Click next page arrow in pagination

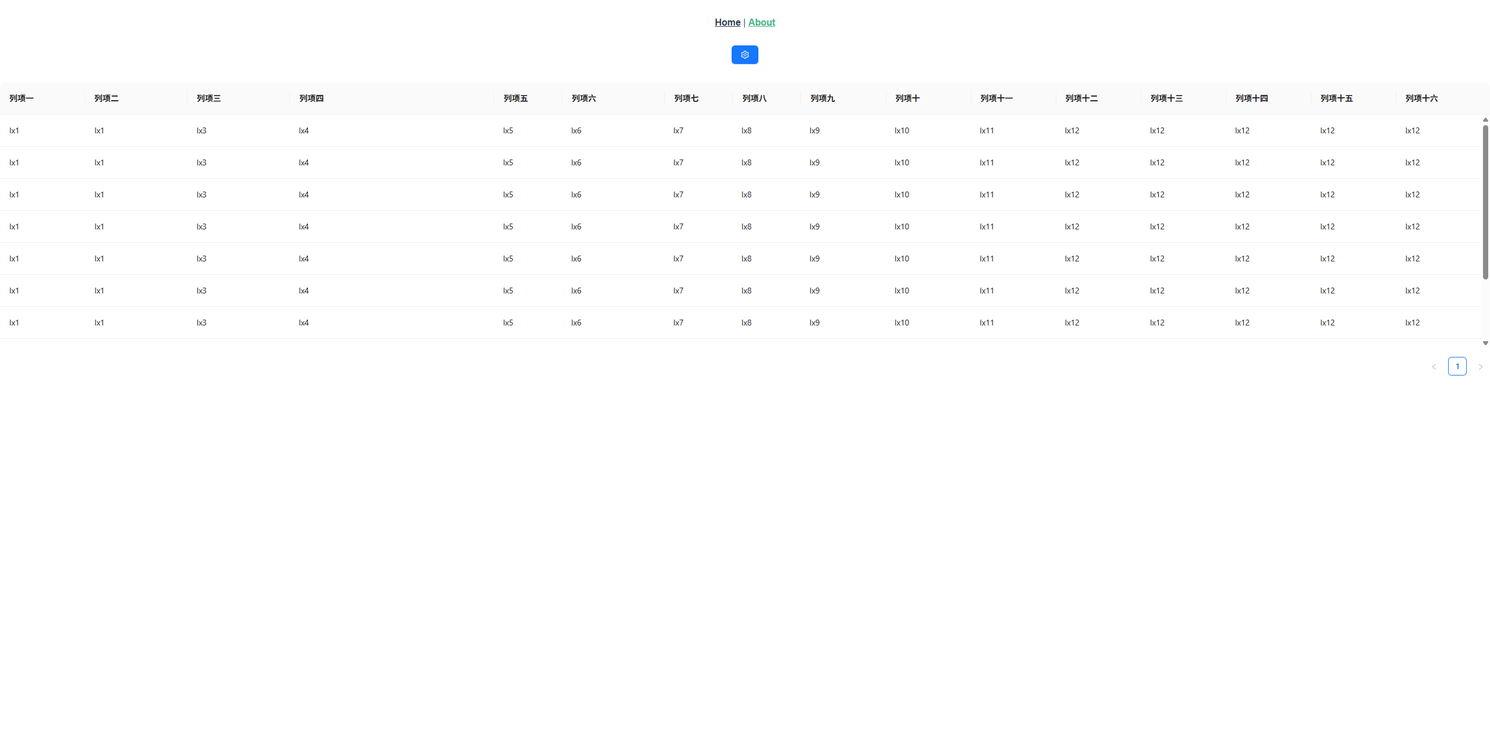(1480, 367)
